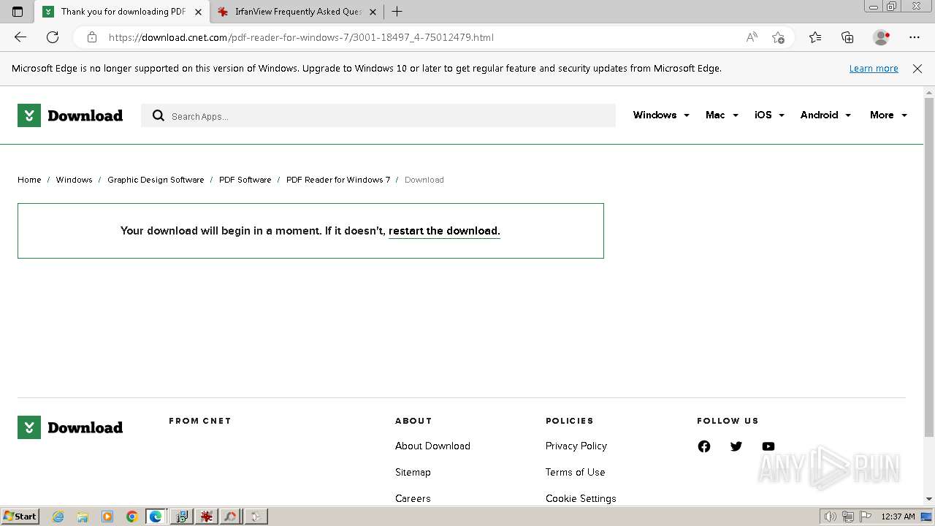Open the tab actions menu icon
Viewport: 935px width, 526px height.
18,12
